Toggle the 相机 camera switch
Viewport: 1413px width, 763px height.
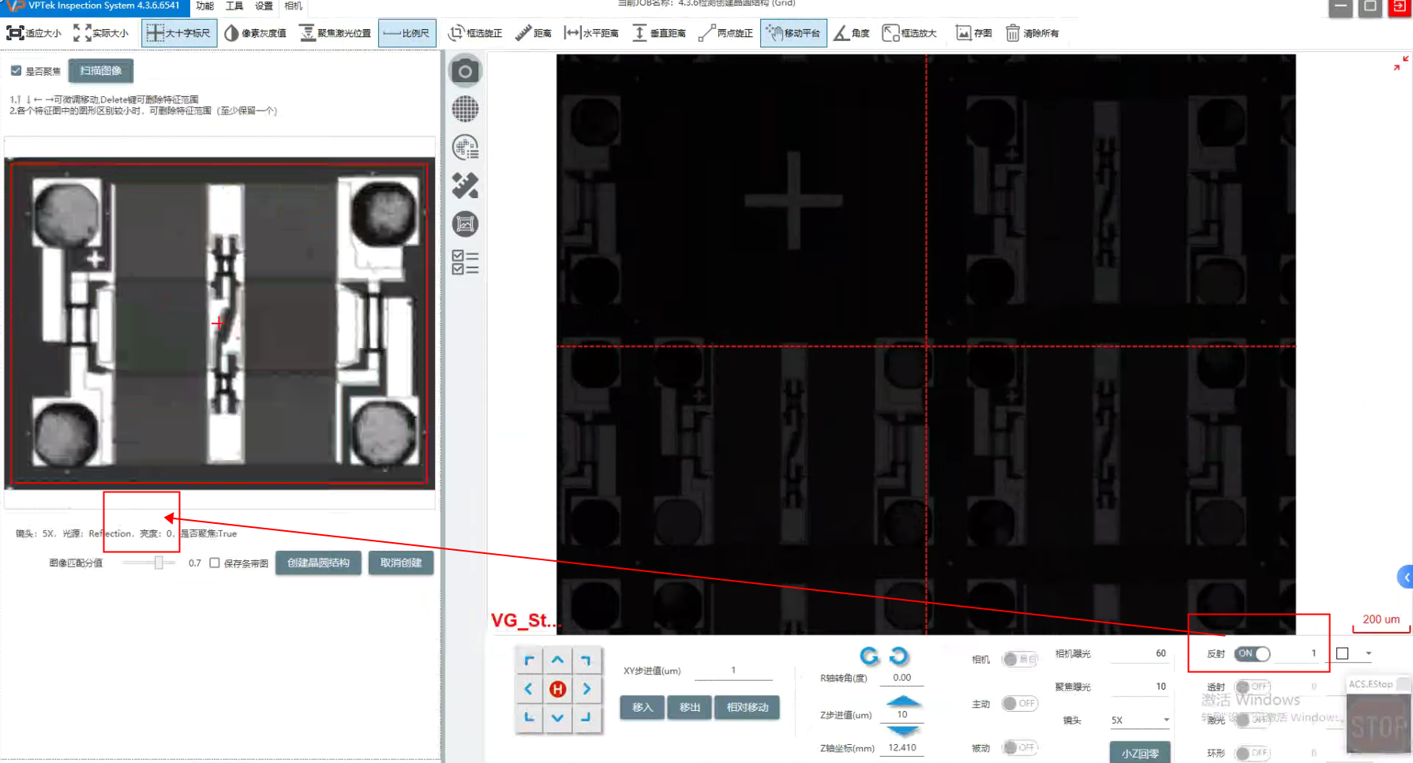tap(1020, 659)
